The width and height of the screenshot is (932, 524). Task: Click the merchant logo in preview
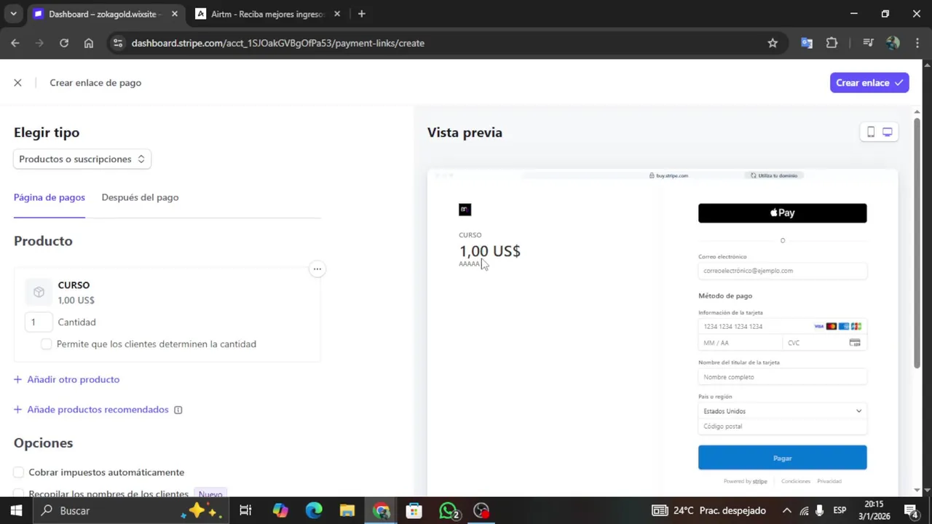[x=465, y=210]
